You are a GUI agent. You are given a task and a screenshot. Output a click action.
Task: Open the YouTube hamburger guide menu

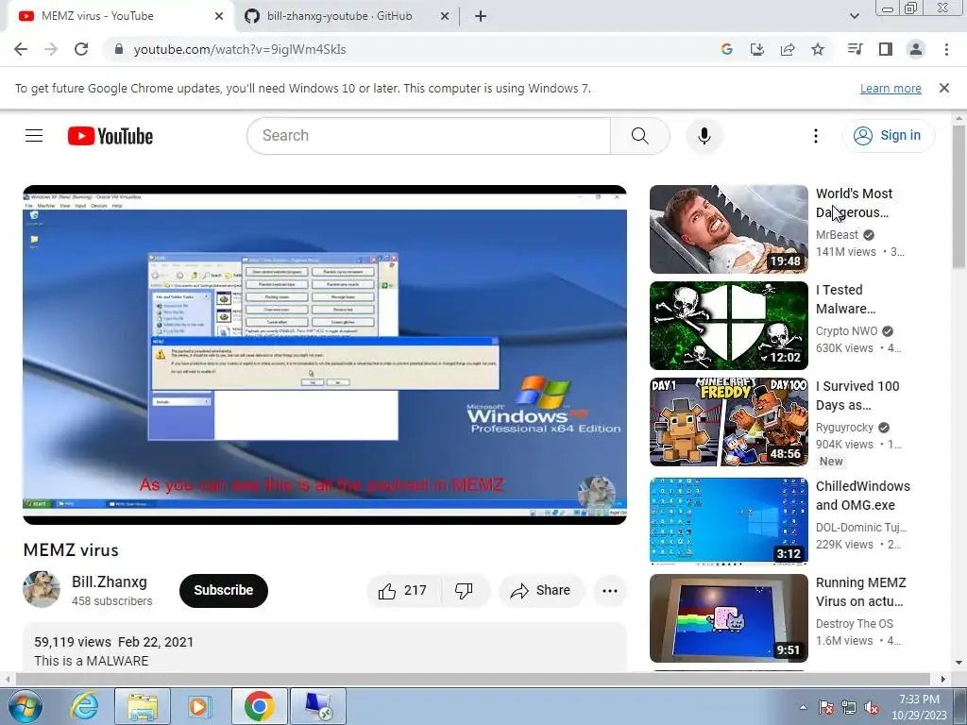pyautogui.click(x=34, y=136)
